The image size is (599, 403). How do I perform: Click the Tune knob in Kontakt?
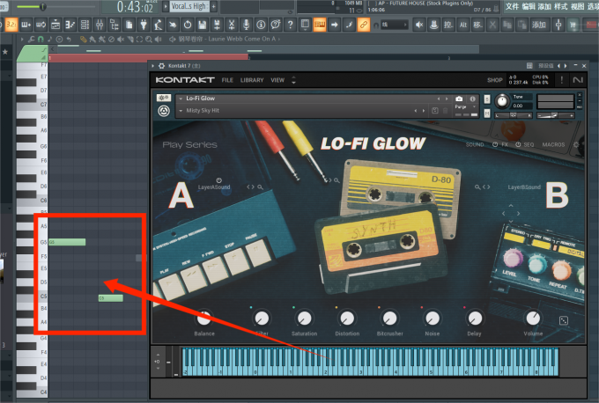(502, 101)
